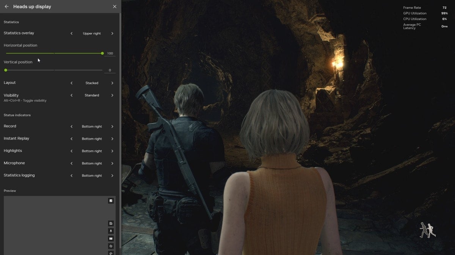Cycle Microphone indicator position right
Screen dimensions: 455x255
(112, 163)
